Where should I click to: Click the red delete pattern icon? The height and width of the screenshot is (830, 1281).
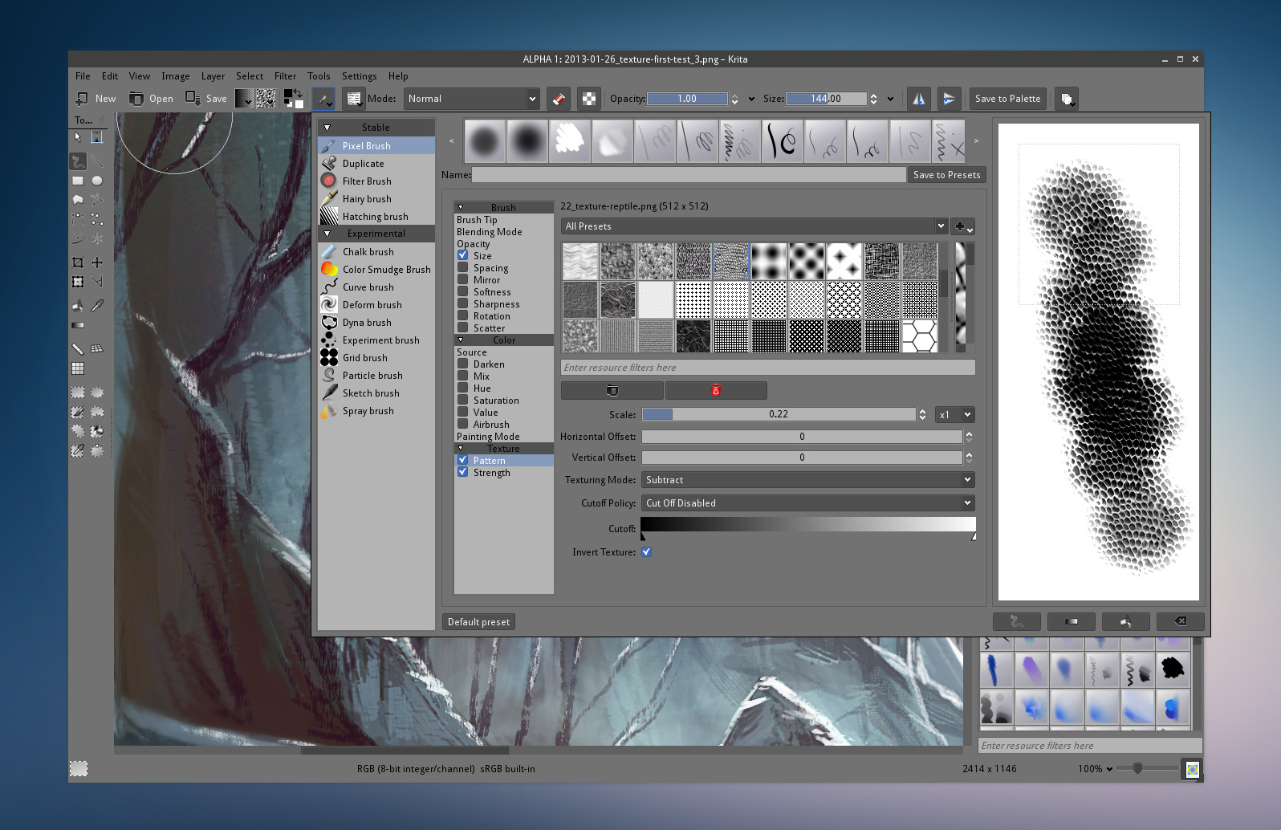point(715,390)
